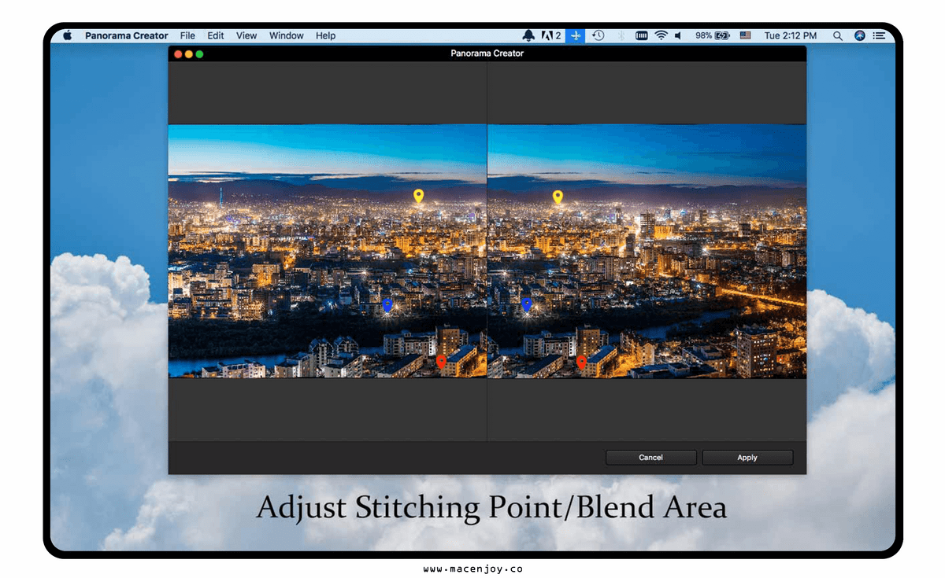The image size is (945, 578).
Task: Click the Apply button
Action: pyautogui.click(x=747, y=458)
